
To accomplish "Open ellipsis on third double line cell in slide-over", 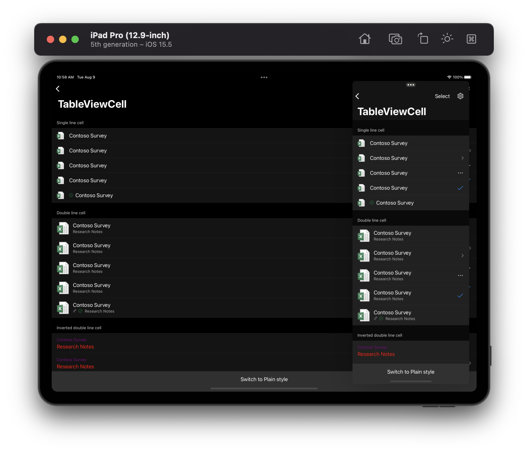I will [x=460, y=275].
